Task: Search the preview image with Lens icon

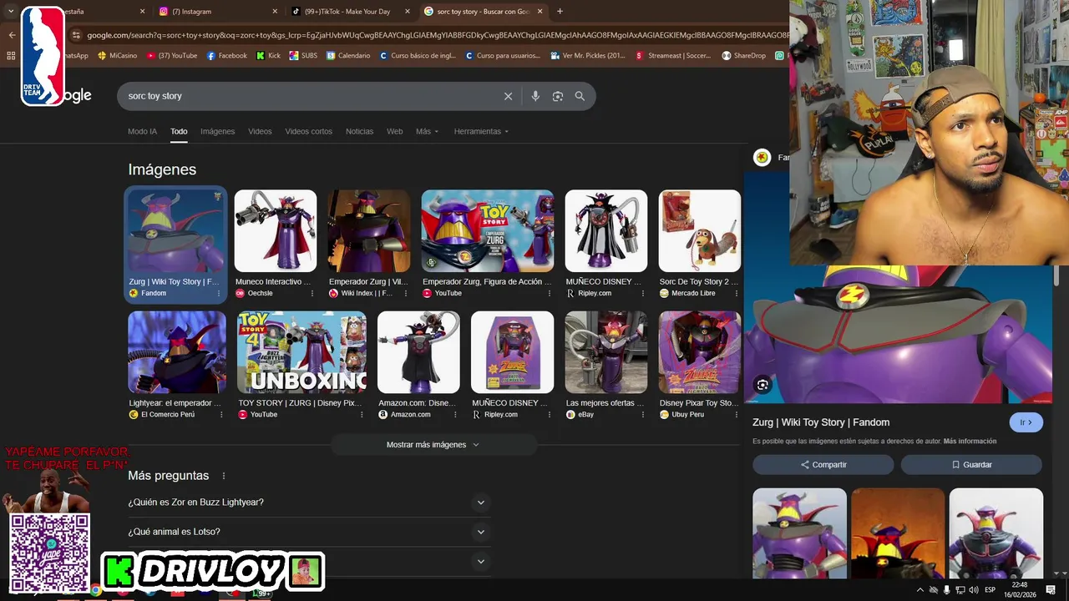Action: 762,385
